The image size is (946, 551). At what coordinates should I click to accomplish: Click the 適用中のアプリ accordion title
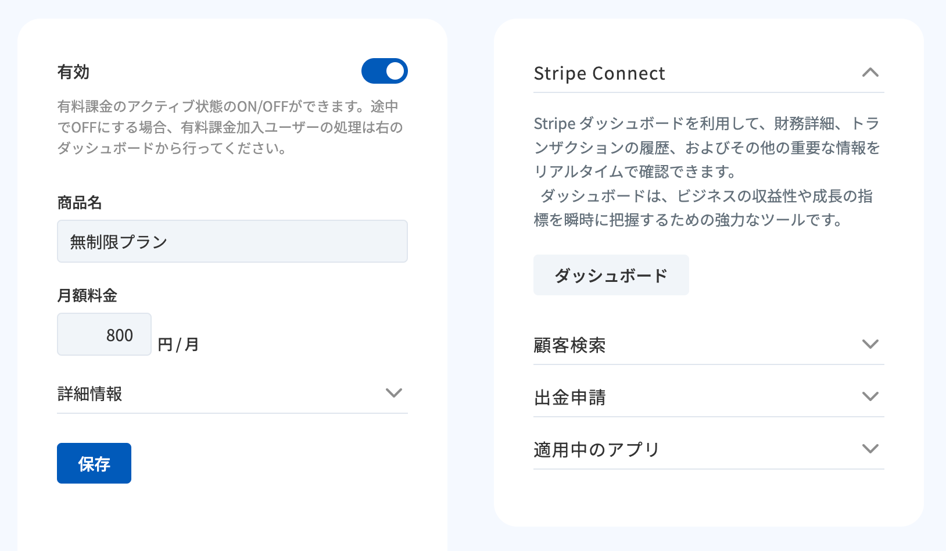596,450
